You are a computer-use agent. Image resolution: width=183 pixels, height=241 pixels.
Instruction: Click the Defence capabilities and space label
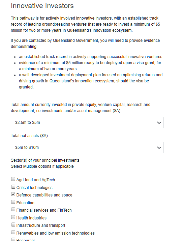tap(44, 195)
